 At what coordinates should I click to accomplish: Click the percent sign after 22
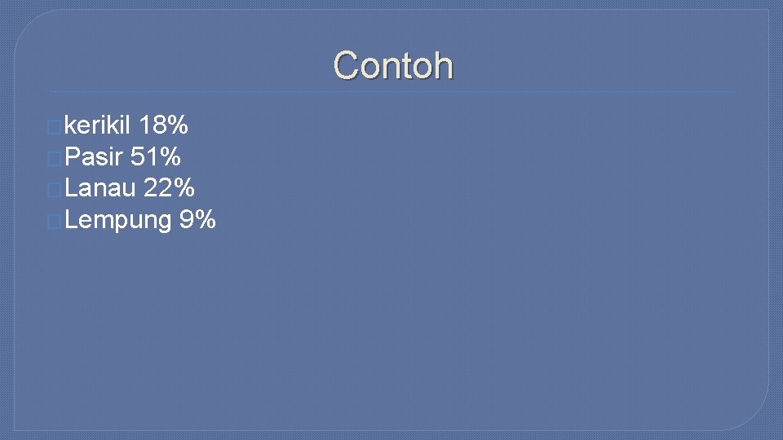(184, 188)
